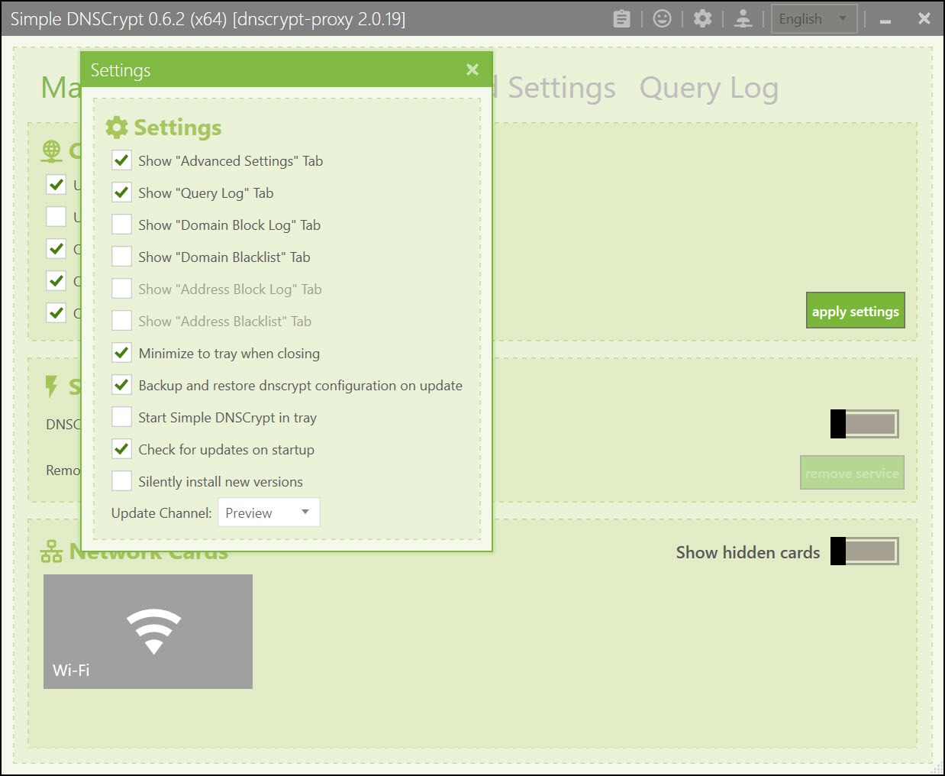Open the English language dropdown
The width and height of the screenshot is (945, 776).
point(814,19)
